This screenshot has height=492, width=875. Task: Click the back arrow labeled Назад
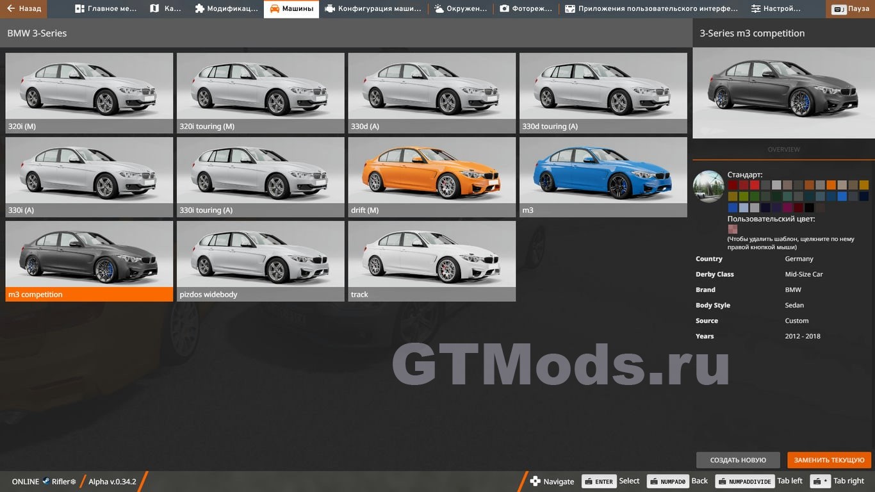[24, 9]
